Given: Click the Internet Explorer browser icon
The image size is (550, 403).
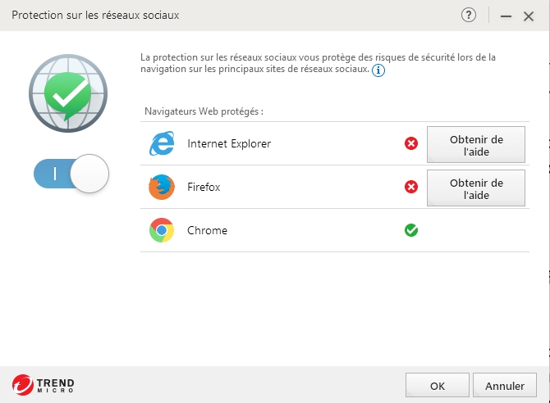Looking at the screenshot, I should click(x=162, y=143).
